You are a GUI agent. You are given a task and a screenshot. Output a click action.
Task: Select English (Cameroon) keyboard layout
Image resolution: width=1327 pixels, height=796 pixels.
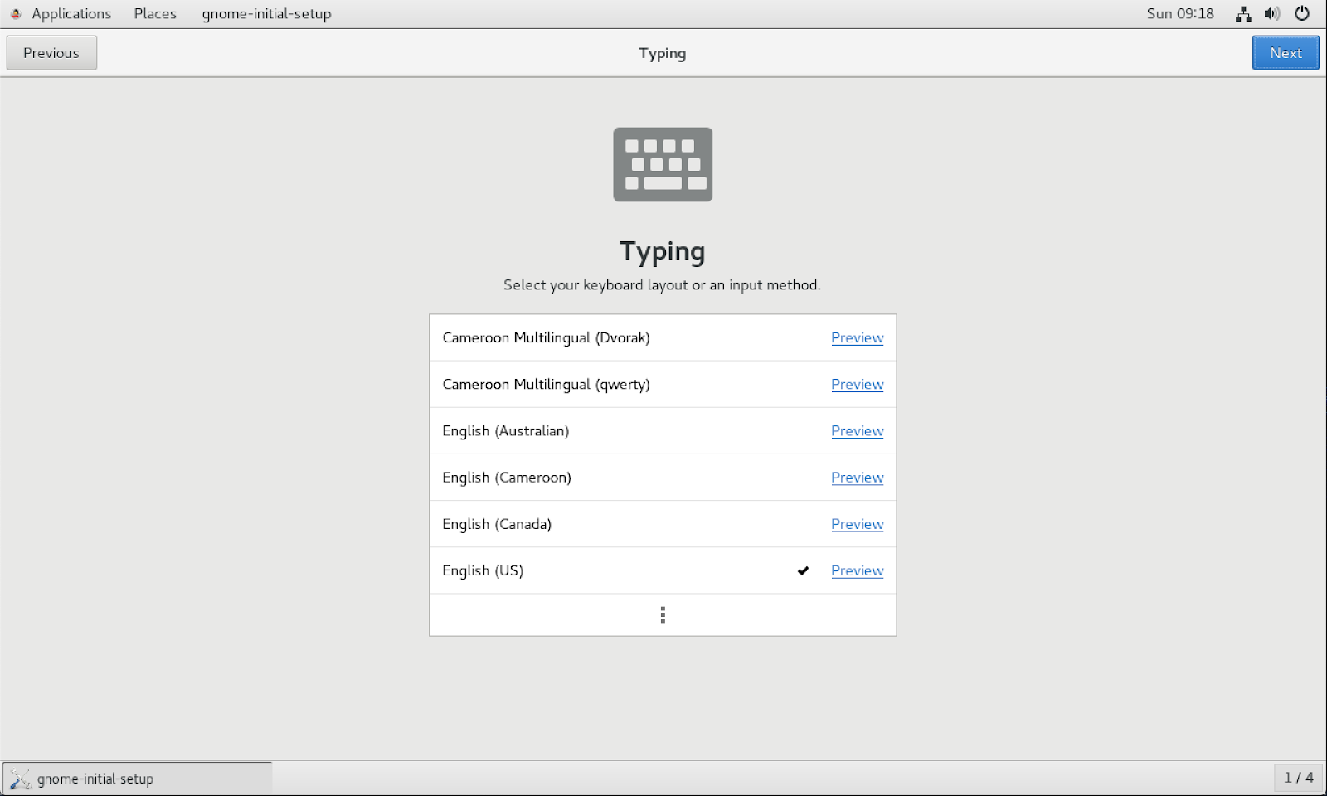pos(663,478)
